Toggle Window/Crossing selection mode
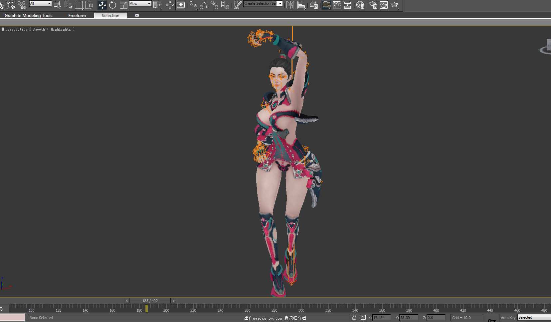Image resolution: width=551 pixels, height=322 pixels. [x=90, y=5]
